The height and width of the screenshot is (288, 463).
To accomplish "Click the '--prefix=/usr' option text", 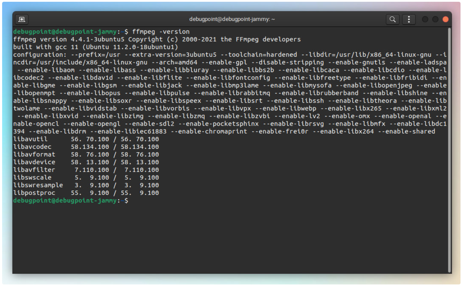I will pyautogui.click(x=96, y=55).
